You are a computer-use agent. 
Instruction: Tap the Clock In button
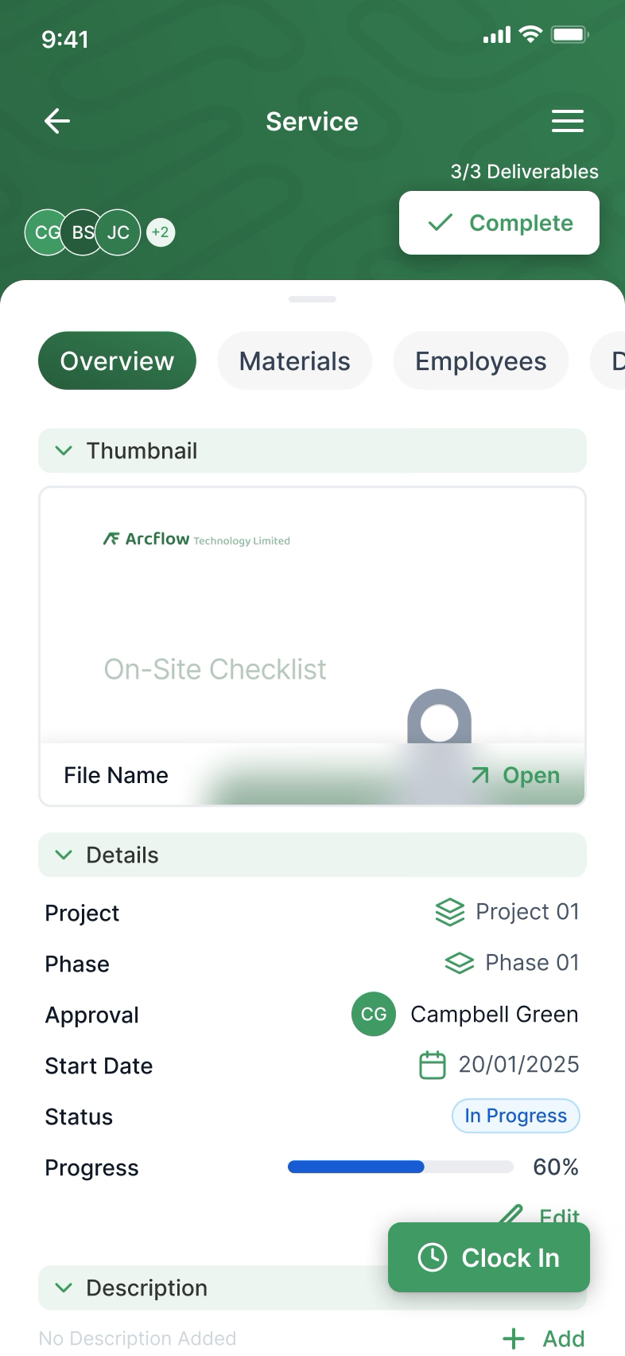(x=489, y=1257)
